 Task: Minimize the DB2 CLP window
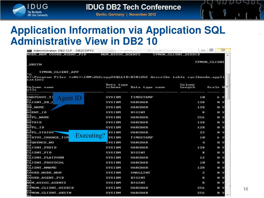tap(203, 50)
